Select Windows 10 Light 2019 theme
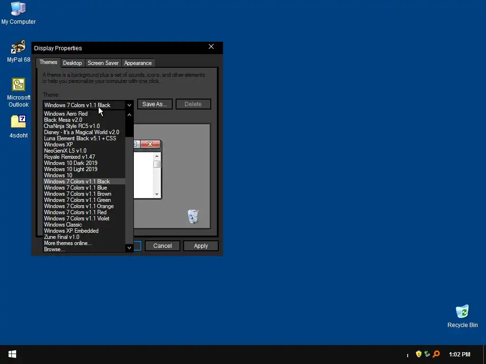 [x=84, y=169]
